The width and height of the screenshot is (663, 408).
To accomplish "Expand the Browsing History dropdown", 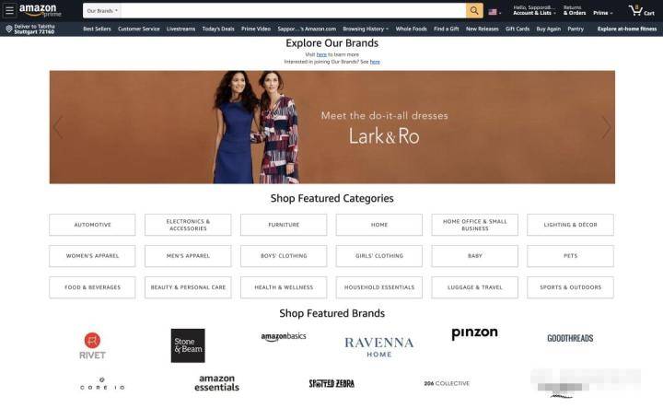I will (366, 29).
